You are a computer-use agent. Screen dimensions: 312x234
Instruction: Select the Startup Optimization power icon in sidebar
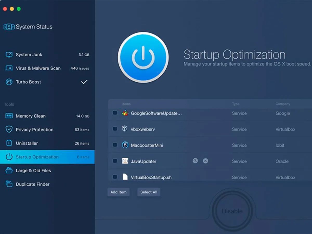tap(9, 157)
